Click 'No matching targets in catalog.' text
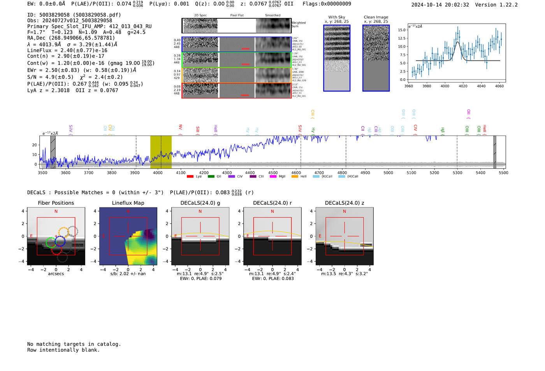The image size is (545, 371). (x=74, y=344)
